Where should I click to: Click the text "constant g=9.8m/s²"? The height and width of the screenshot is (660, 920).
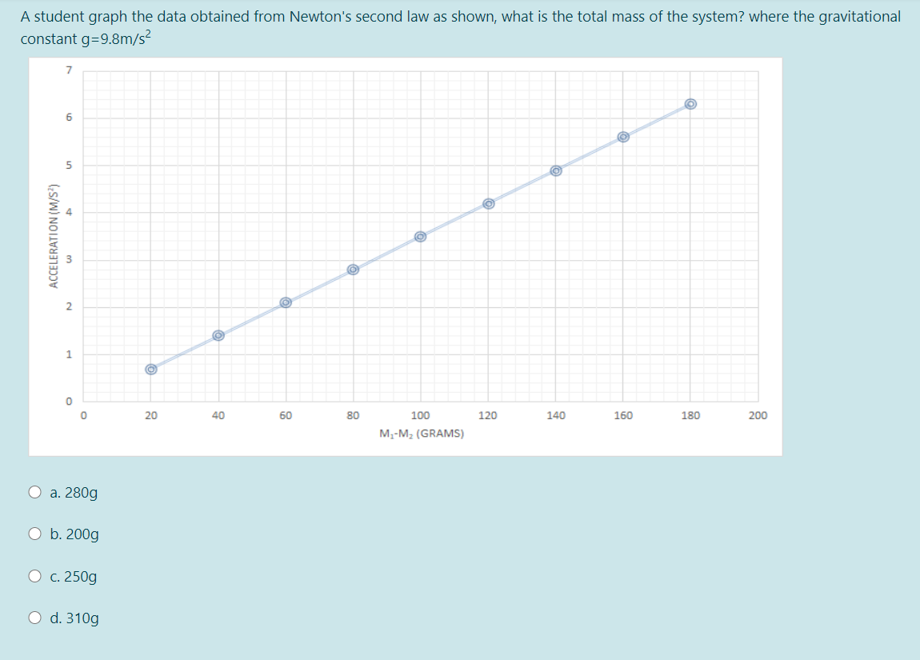click(x=86, y=38)
